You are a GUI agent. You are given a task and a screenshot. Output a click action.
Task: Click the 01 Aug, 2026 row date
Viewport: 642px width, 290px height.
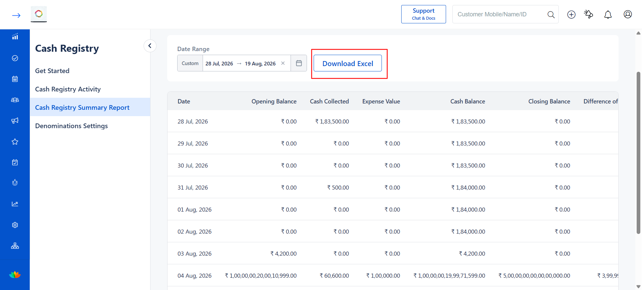tap(195, 210)
